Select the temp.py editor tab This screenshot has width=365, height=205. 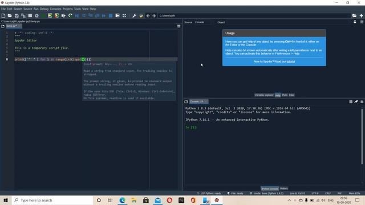point(13,26)
